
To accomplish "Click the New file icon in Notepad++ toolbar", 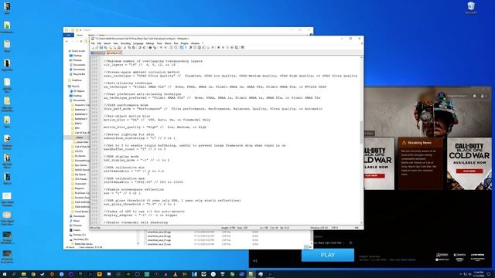I will click(93, 48).
